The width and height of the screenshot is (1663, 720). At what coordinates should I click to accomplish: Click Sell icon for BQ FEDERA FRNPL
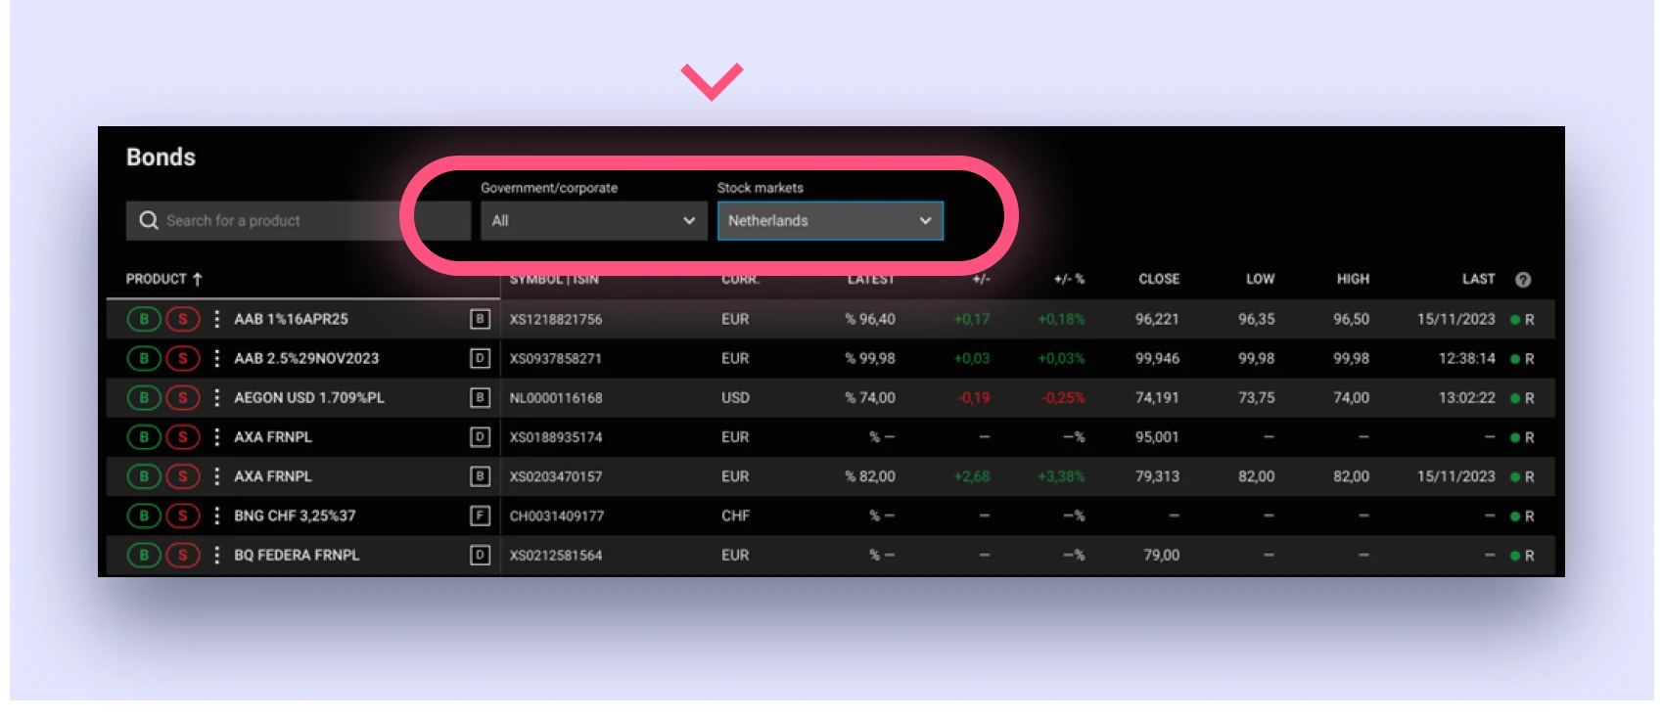[183, 556]
